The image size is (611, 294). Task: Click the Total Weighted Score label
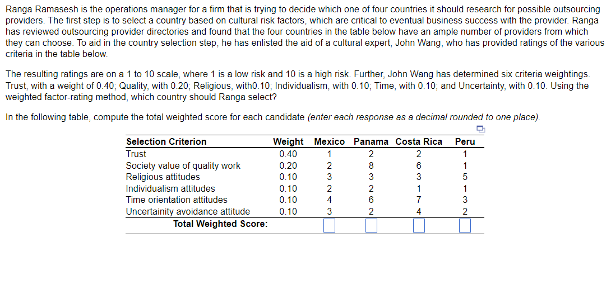coord(220,224)
